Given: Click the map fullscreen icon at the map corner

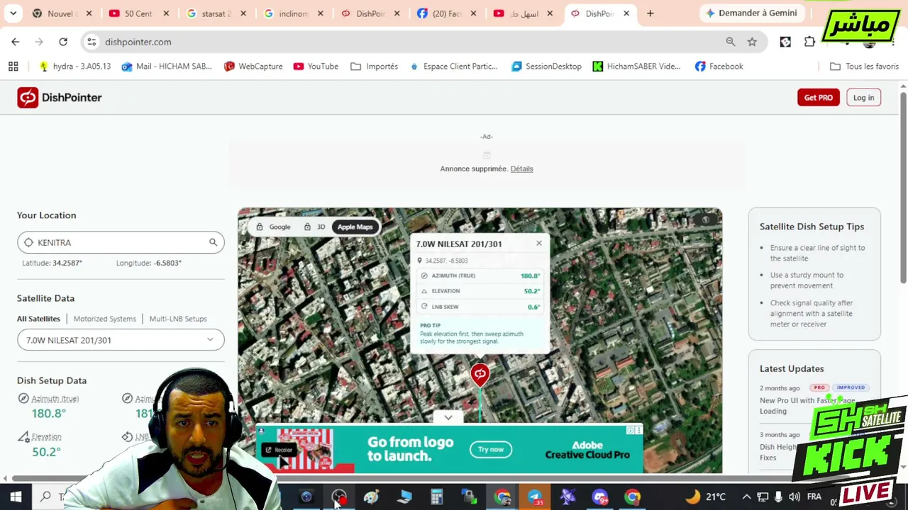Looking at the screenshot, I should (x=705, y=220).
